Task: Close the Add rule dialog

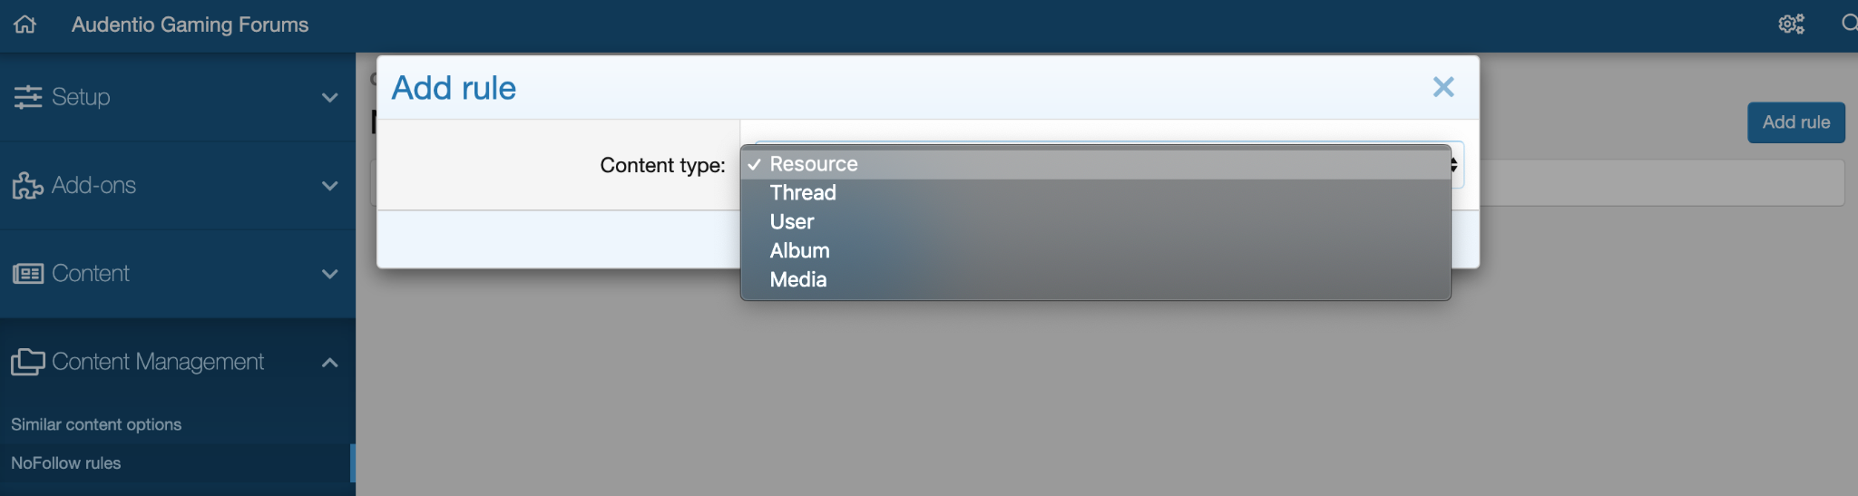Action: pos(1442,87)
